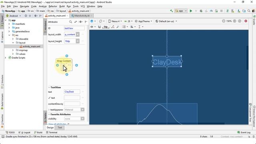
Task: Select the ClayDesk TextView on canvas
Action: pos(167,62)
